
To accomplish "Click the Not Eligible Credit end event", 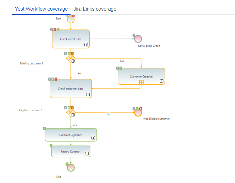I will tap(138, 39).
